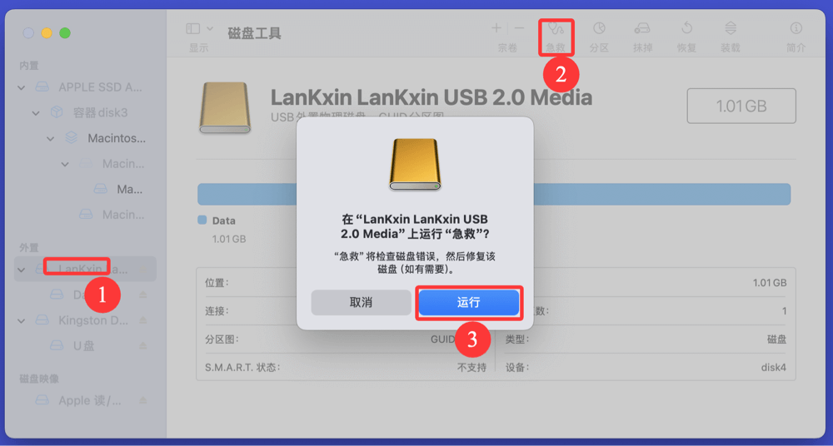The image size is (833, 446).
Task: Collapse the 容器 disk3 container
Action: click(x=36, y=112)
